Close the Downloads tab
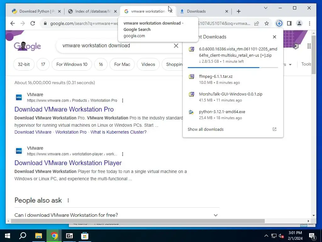 point(227,12)
